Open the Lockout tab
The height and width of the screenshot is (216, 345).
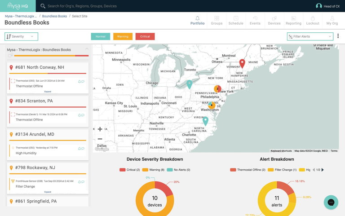pos(313,21)
